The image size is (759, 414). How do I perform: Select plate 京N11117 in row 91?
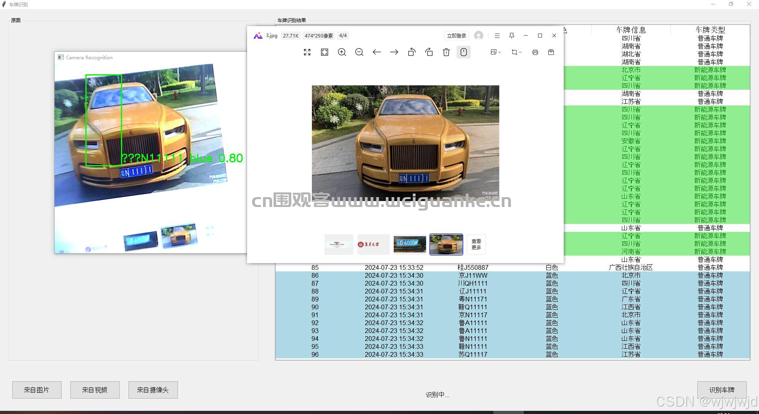[473, 315]
